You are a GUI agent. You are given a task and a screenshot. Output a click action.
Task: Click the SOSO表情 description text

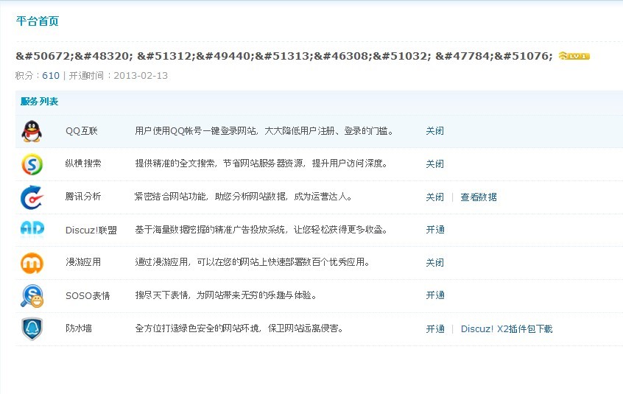[x=226, y=295]
